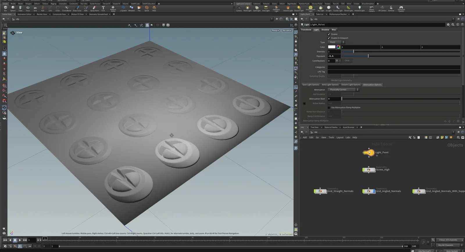Screen dimensions: 465x252
Task: Open the light Type dropdown
Action: point(336,42)
